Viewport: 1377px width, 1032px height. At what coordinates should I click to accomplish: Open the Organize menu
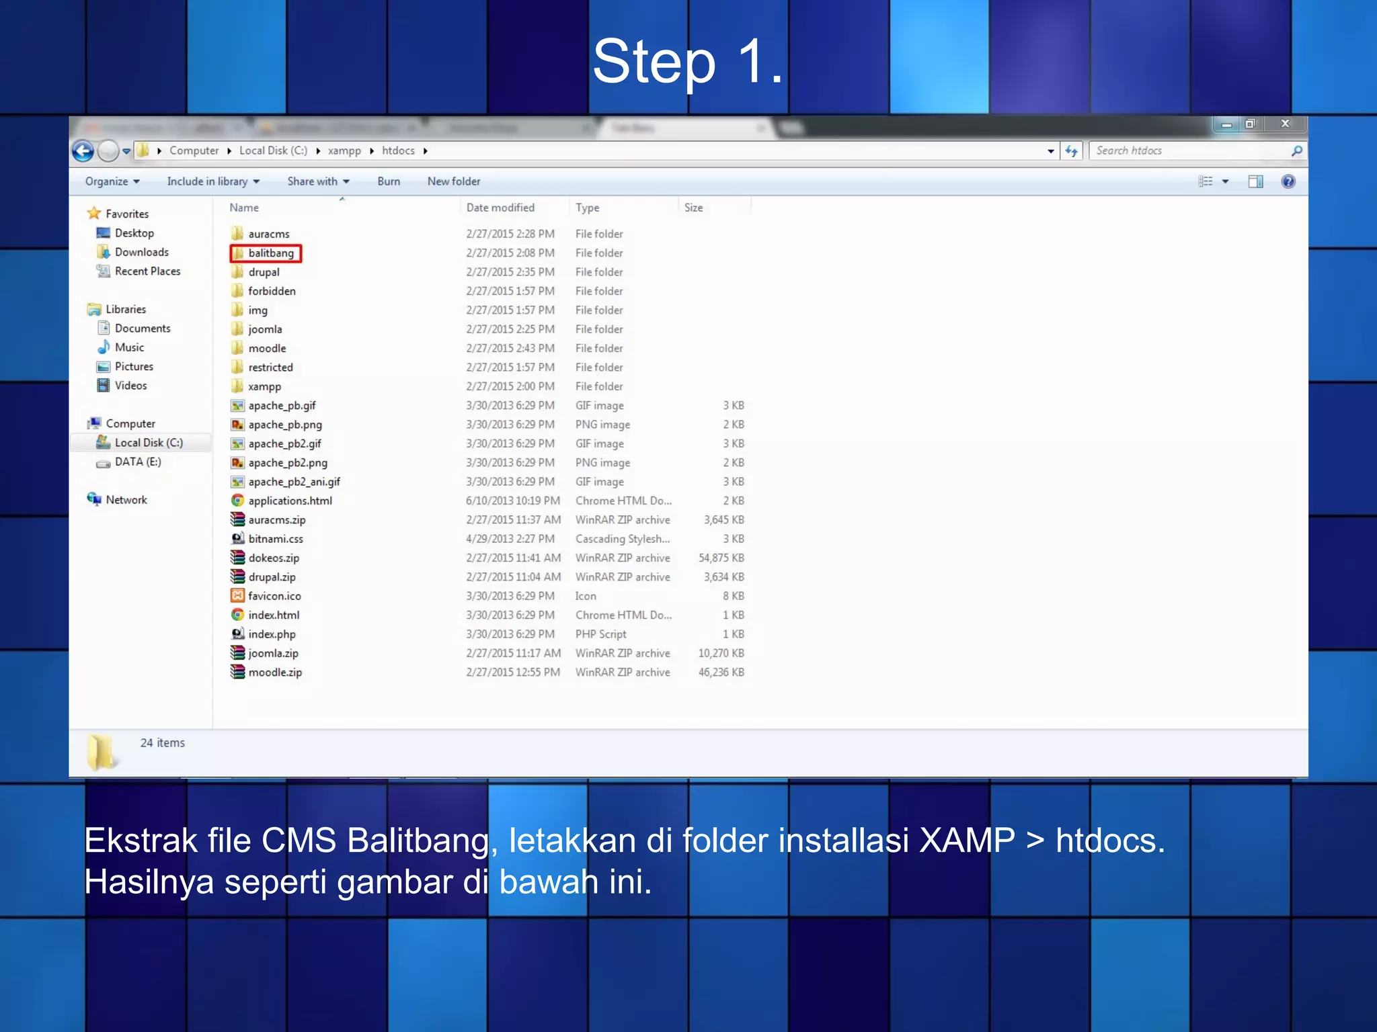(112, 181)
